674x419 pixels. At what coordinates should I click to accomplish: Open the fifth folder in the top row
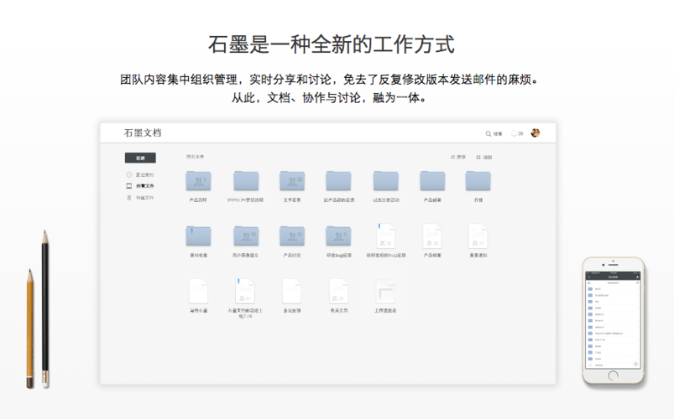[x=385, y=181]
